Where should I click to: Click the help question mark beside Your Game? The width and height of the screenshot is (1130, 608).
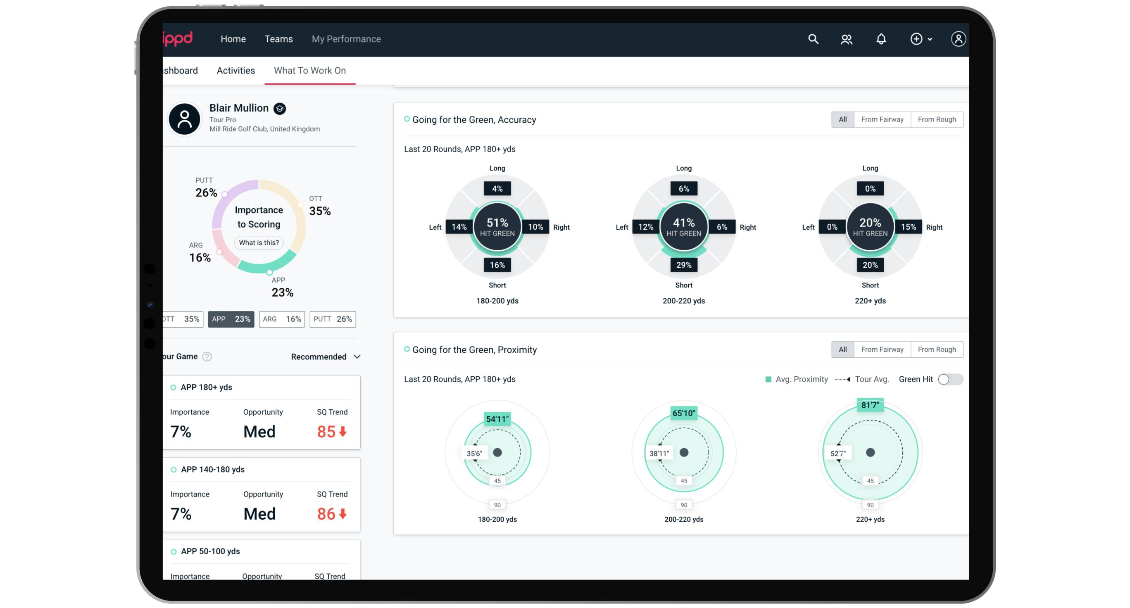click(x=207, y=356)
